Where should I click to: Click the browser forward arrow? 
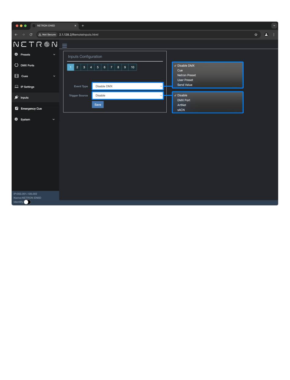coord(24,35)
